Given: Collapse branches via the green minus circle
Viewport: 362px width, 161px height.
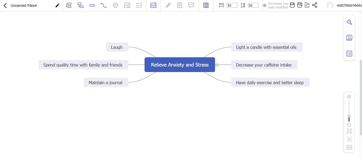Looking at the screenshot, I should tap(217, 65).
